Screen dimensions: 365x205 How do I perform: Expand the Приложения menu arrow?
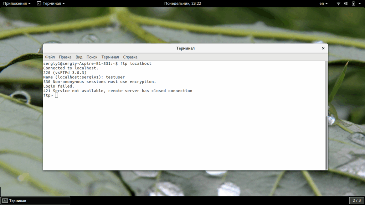point(29,4)
